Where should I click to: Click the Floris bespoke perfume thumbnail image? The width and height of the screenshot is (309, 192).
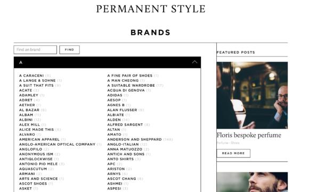tap(252, 95)
